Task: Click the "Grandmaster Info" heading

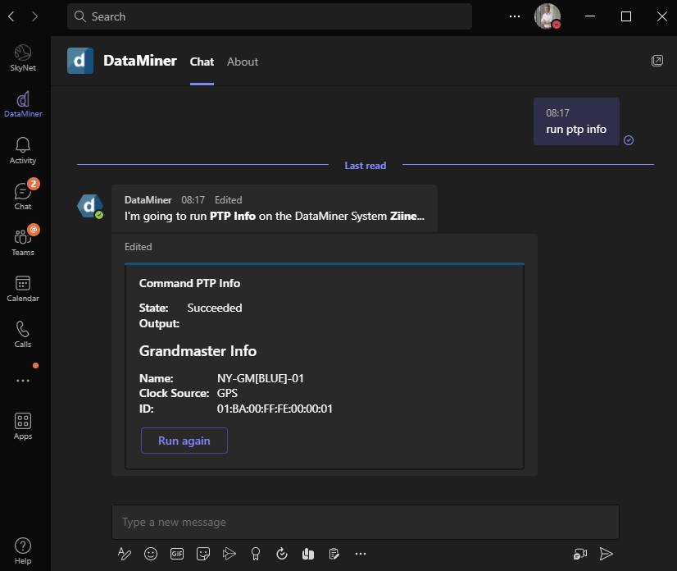Action: pos(198,351)
